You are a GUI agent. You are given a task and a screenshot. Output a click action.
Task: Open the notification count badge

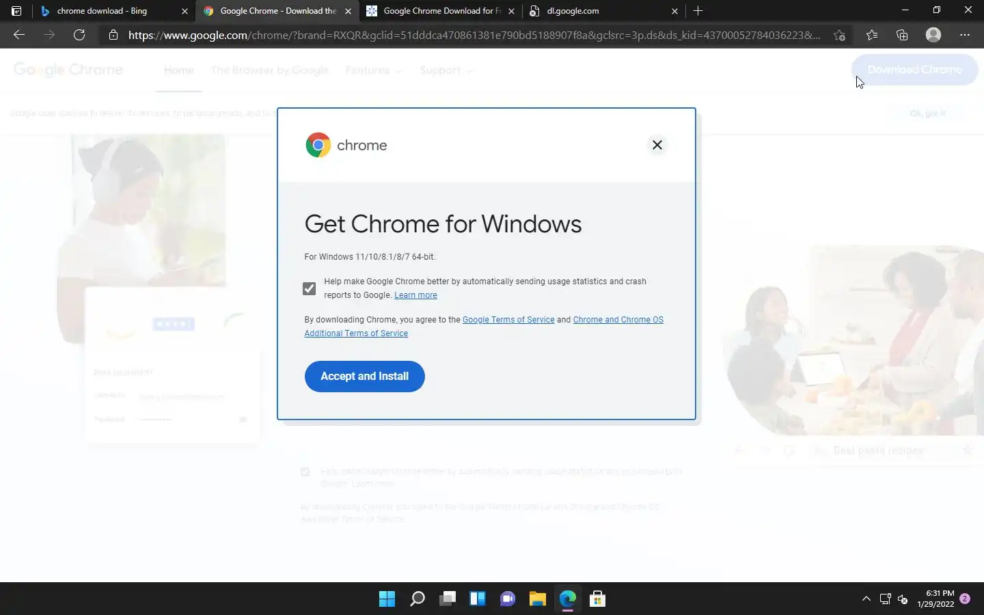(965, 599)
